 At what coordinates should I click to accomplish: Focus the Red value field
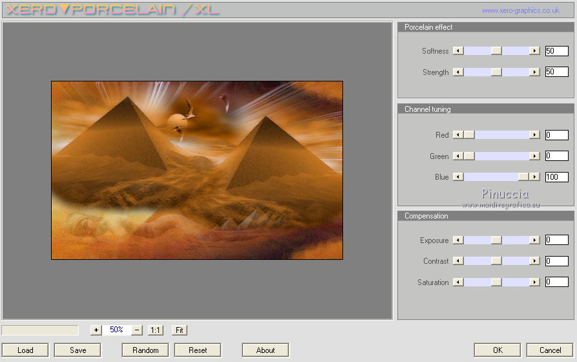(x=557, y=135)
